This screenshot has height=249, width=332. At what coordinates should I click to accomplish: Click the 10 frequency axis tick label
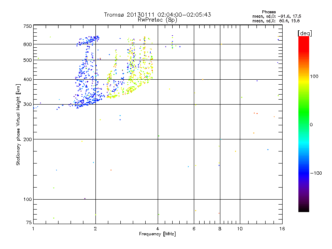coord(240,229)
